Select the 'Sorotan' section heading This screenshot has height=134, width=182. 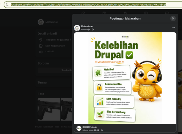pyautogui.click(x=43, y=63)
